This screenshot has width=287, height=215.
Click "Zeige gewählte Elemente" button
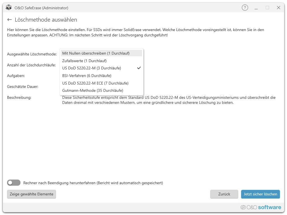(x=31, y=194)
